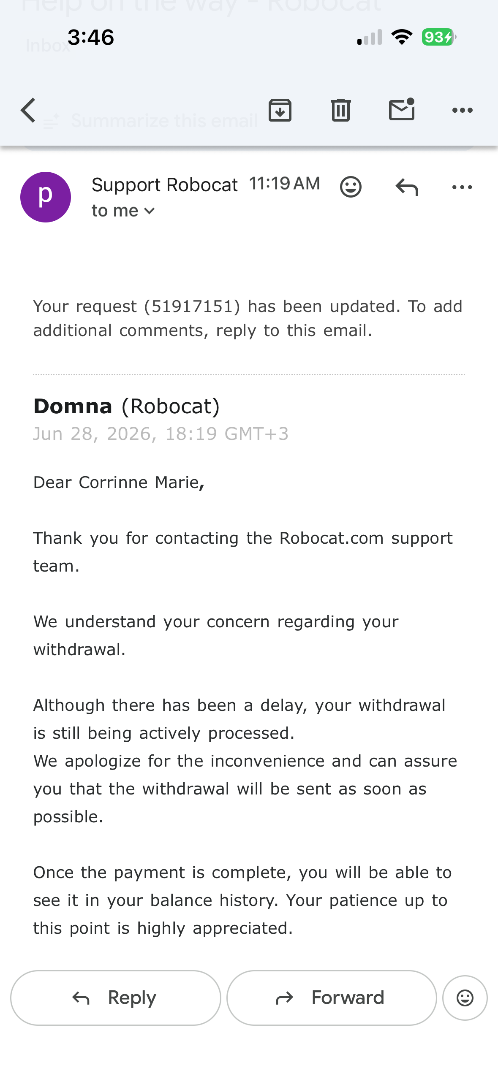498x1079 pixels.
Task: Reply using the arrow icon in the sender row
Action: click(x=407, y=187)
